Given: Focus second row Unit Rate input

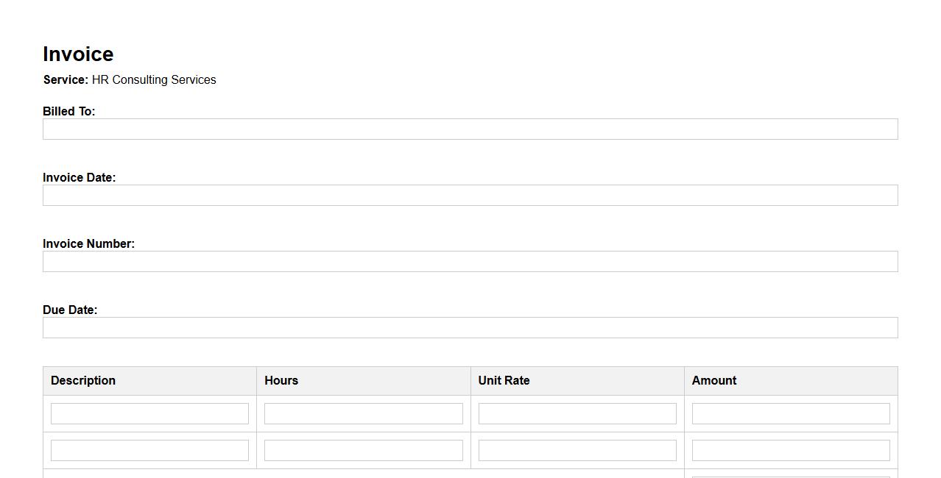Looking at the screenshot, I should point(577,451).
